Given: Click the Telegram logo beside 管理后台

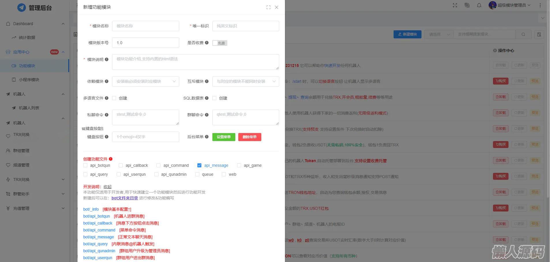Looking at the screenshot, I should point(22,8).
